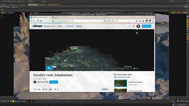
Task: Bookmark this page with the star icon
Action: tap(108, 21)
